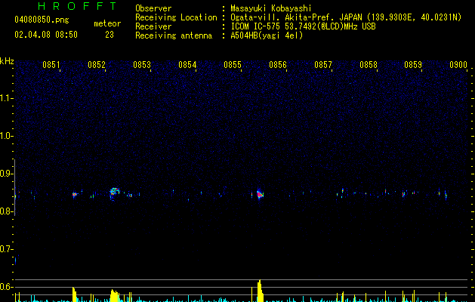Click the meteor count value 23
Image resolution: width=475 pixels, height=302 pixels.
(109, 35)
